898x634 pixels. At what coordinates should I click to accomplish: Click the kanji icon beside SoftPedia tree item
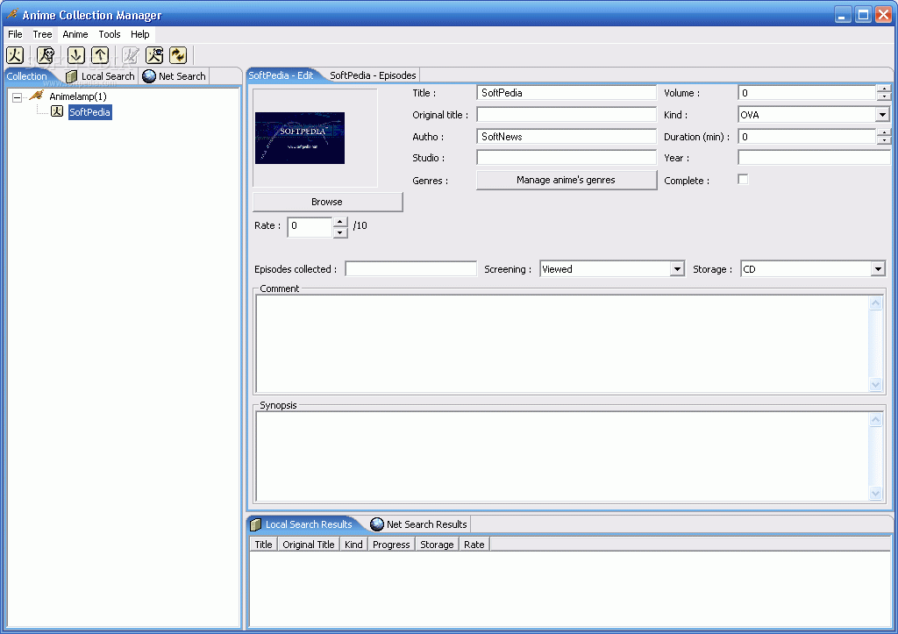(x=57, y=111)
